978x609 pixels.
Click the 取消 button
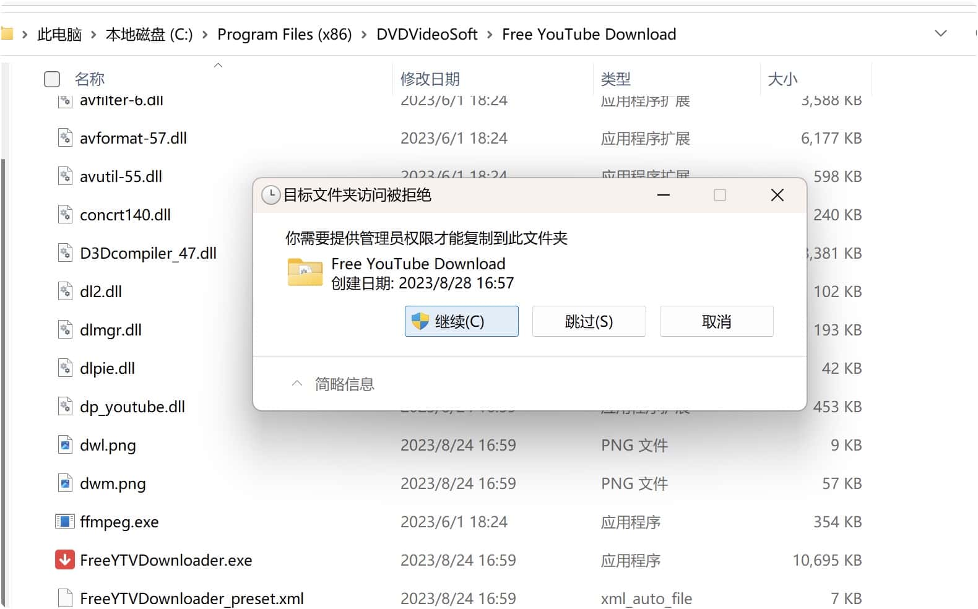(717, 321)
